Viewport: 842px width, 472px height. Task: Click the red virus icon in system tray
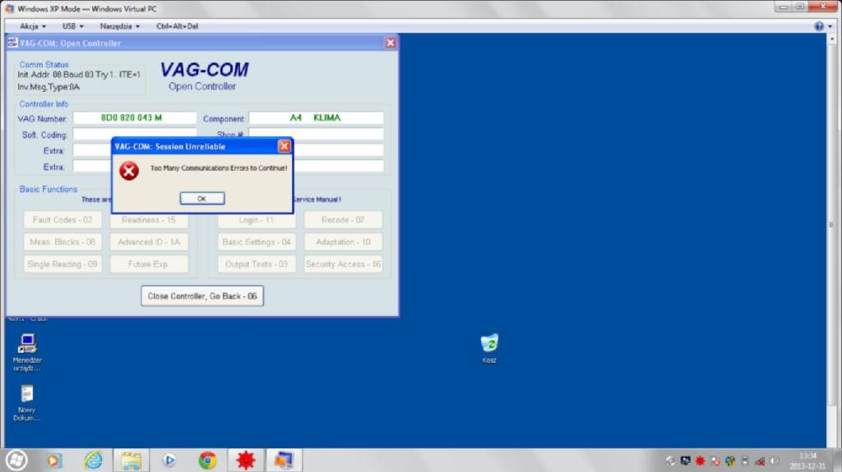pos(701,461)
